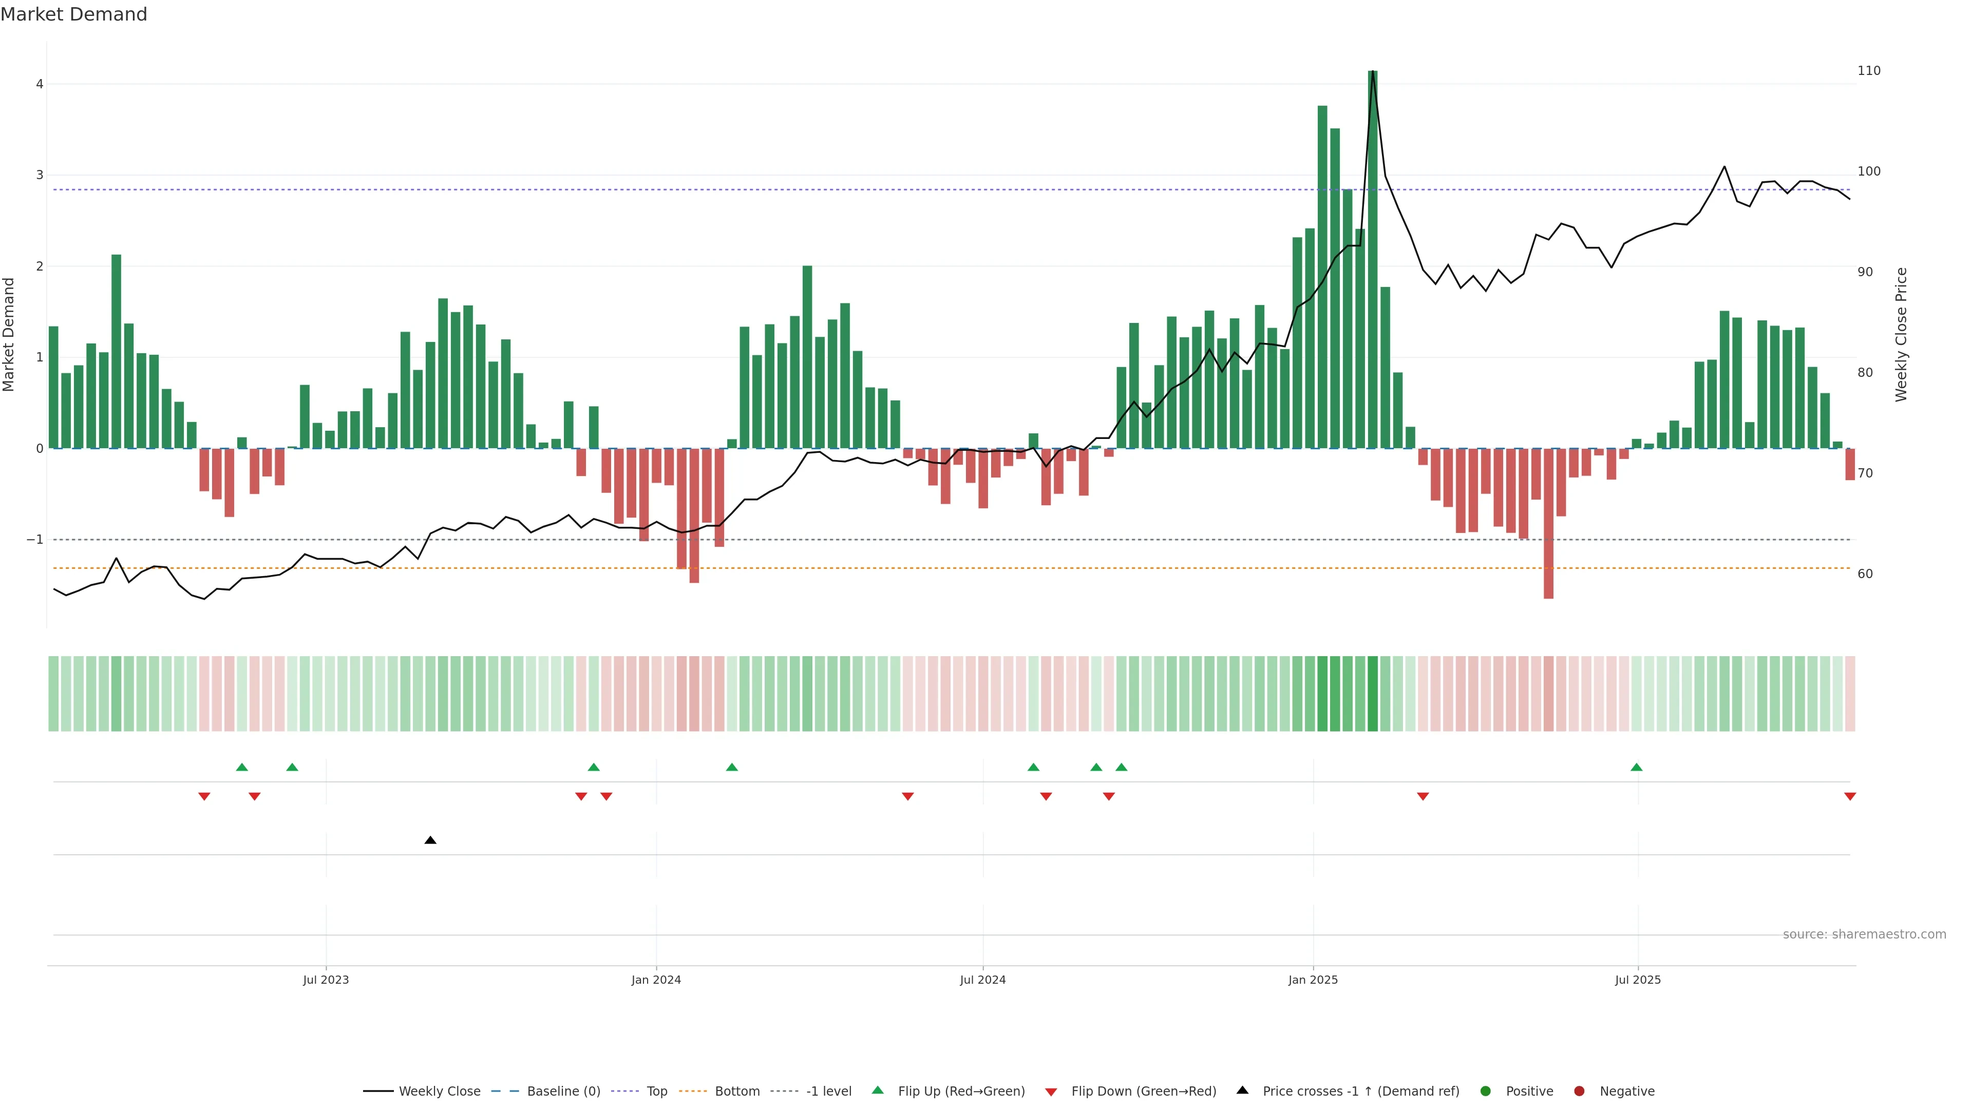Click the last red flip-down marker at far right
The height and width of the screenshot is (1109, 1972).
pyautogui.click(x=1849, y=797)
